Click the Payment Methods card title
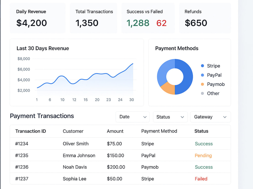The width and height of the screenshot is (253, 189). 177,48
